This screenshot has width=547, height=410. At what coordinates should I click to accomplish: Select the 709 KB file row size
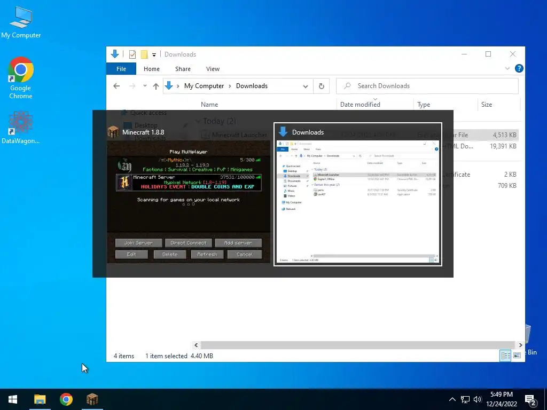point(507,185)
